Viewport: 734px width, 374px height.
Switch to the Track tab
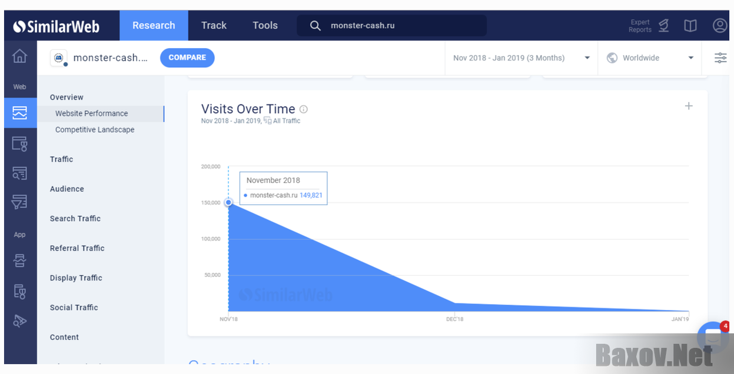(214, 25)
